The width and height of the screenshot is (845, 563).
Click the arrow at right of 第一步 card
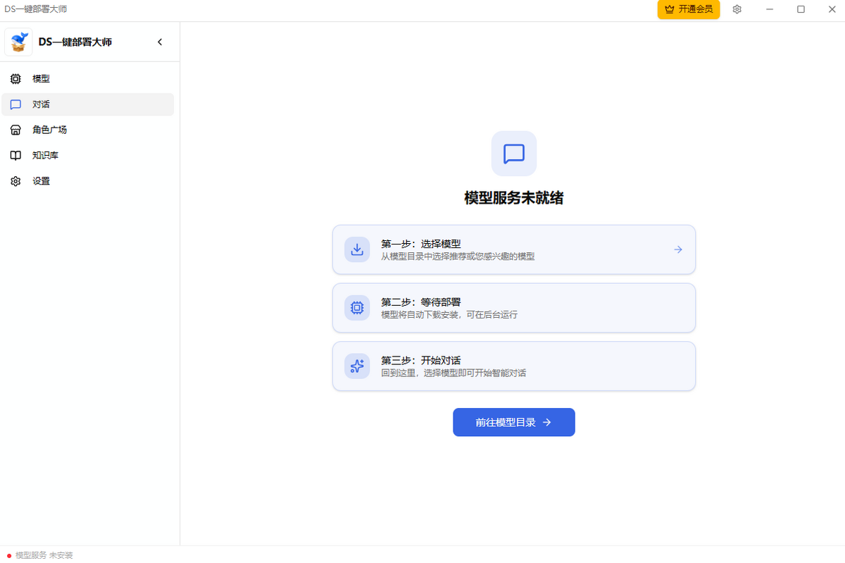click(x=678, y=249)
